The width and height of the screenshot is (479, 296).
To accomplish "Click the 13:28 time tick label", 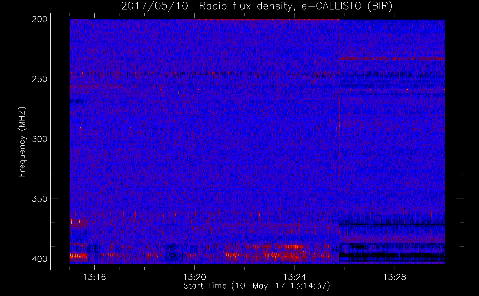I will pyautogui.click(x=395, y=277).
